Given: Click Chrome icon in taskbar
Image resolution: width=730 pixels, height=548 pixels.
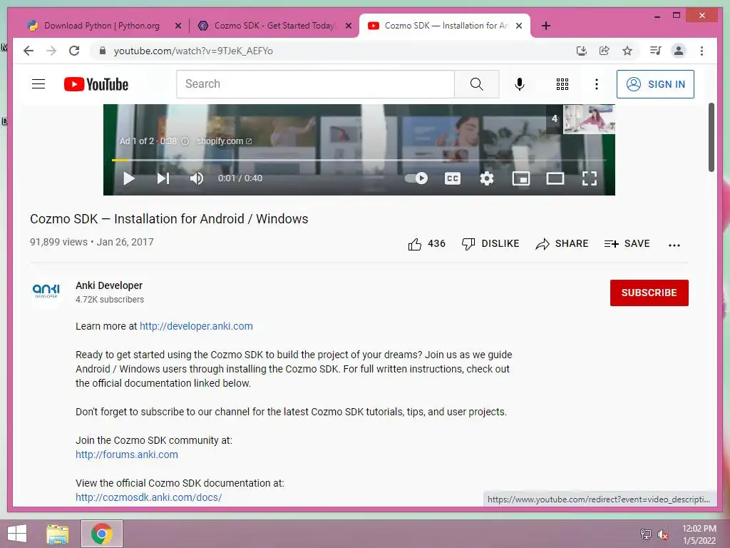Looking at the screenshot, I should [102, 534].
